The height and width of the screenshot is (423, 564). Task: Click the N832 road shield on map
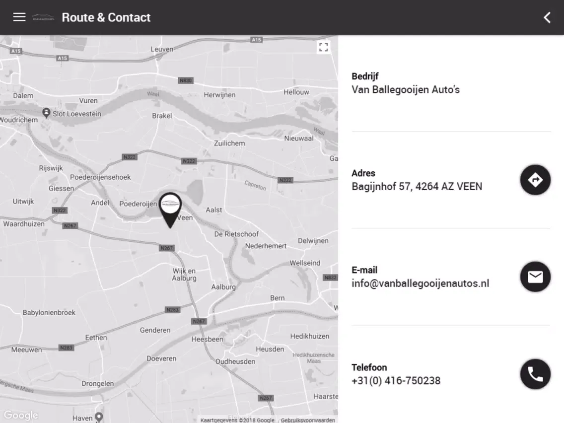tap(330, 278)
